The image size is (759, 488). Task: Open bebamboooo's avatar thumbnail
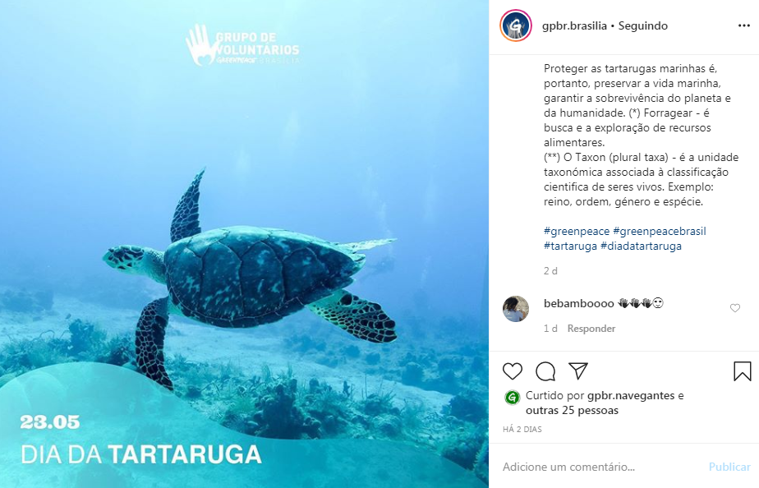coord(516,308)
